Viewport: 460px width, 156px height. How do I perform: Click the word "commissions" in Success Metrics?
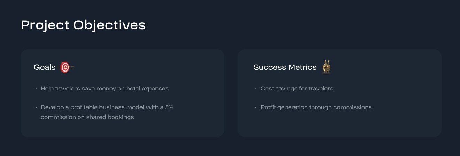pos(352,107)
